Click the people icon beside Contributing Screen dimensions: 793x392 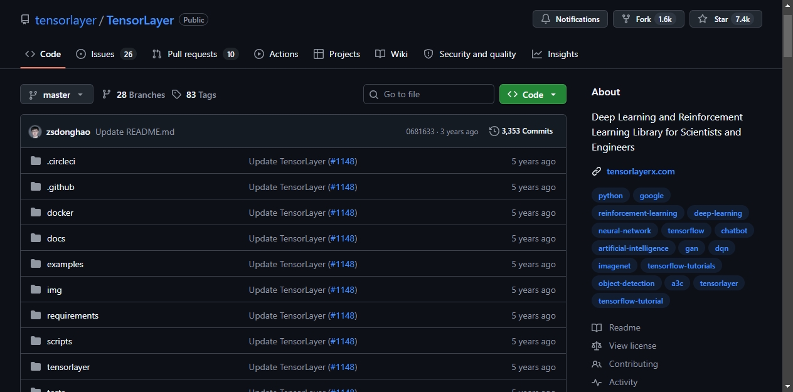tap(597, 364)
